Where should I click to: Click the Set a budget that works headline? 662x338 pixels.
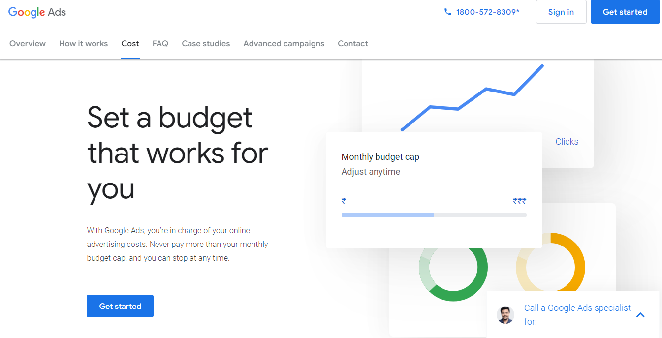[178, 154]
